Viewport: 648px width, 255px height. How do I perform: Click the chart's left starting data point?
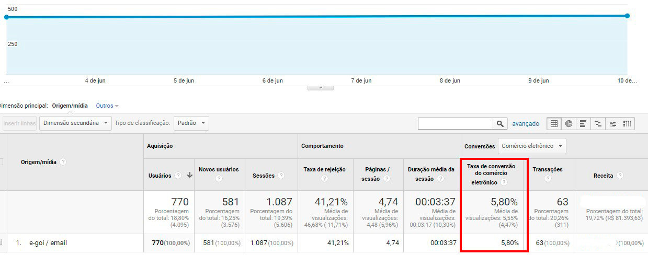6,17
